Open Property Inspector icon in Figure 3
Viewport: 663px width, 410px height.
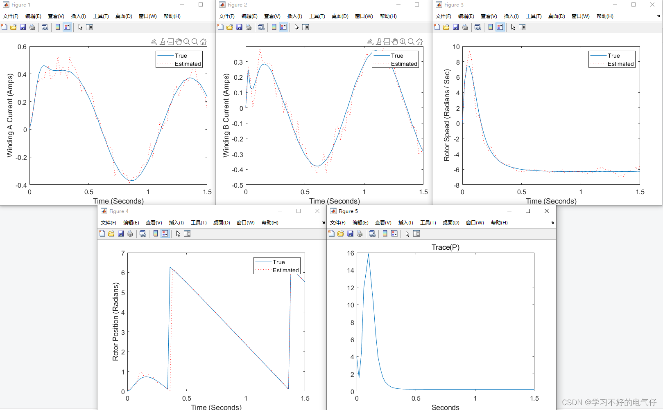[522, 27]
